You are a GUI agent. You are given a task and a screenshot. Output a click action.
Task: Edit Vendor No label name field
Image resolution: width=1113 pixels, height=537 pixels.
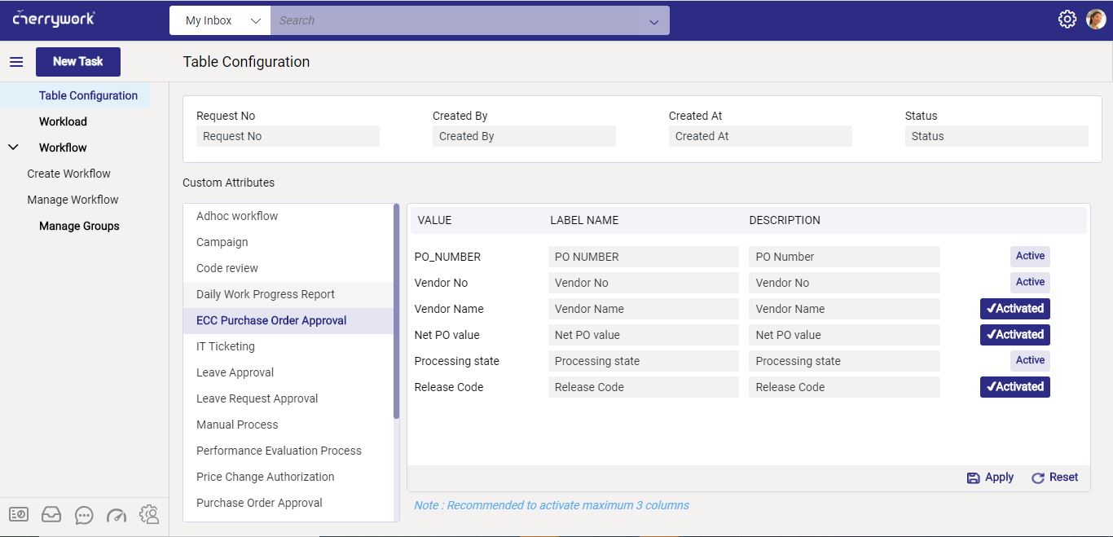coord(644,283)
